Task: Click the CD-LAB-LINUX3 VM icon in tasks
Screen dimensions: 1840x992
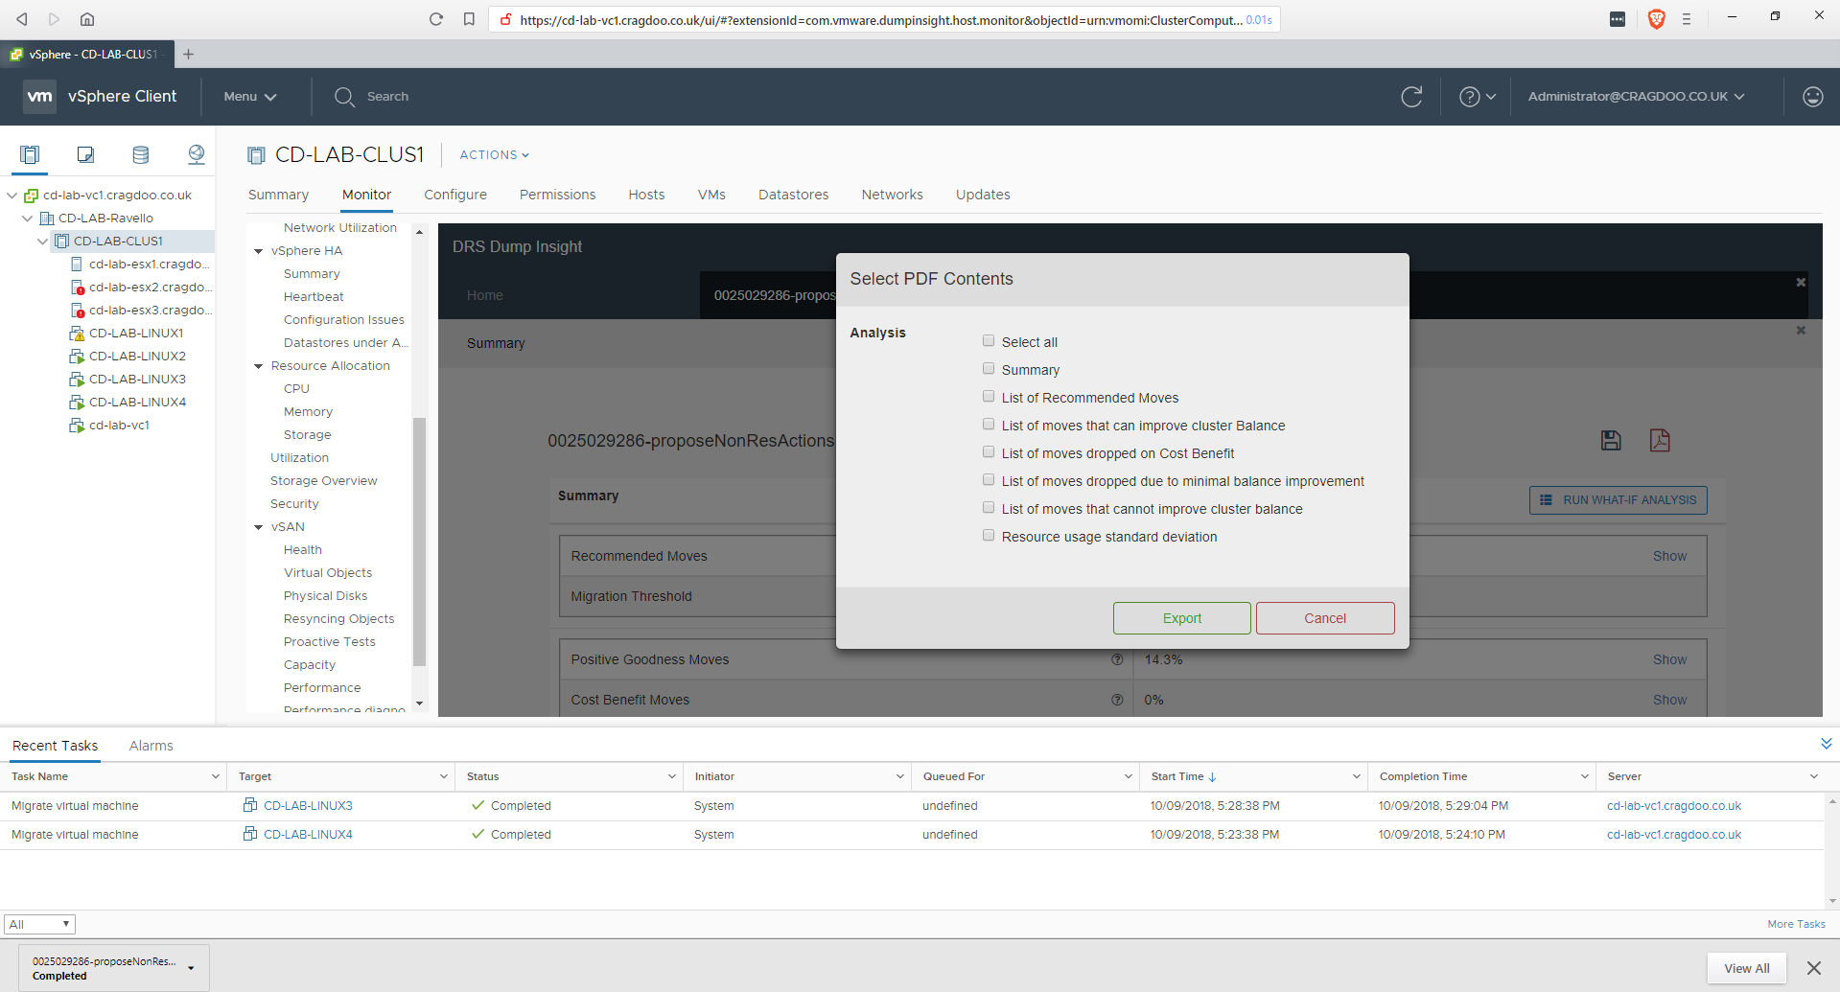Action: click(x=250, y=805)
